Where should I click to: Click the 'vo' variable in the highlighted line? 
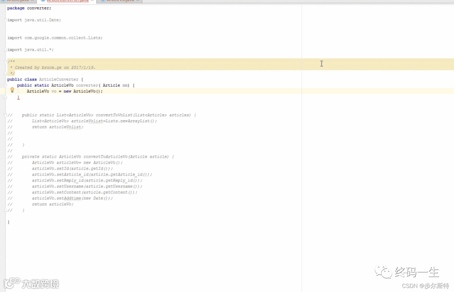click(54, 92)
